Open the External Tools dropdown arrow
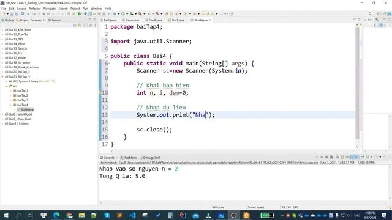This screenshot has height=220, width=392. point(145,14)
